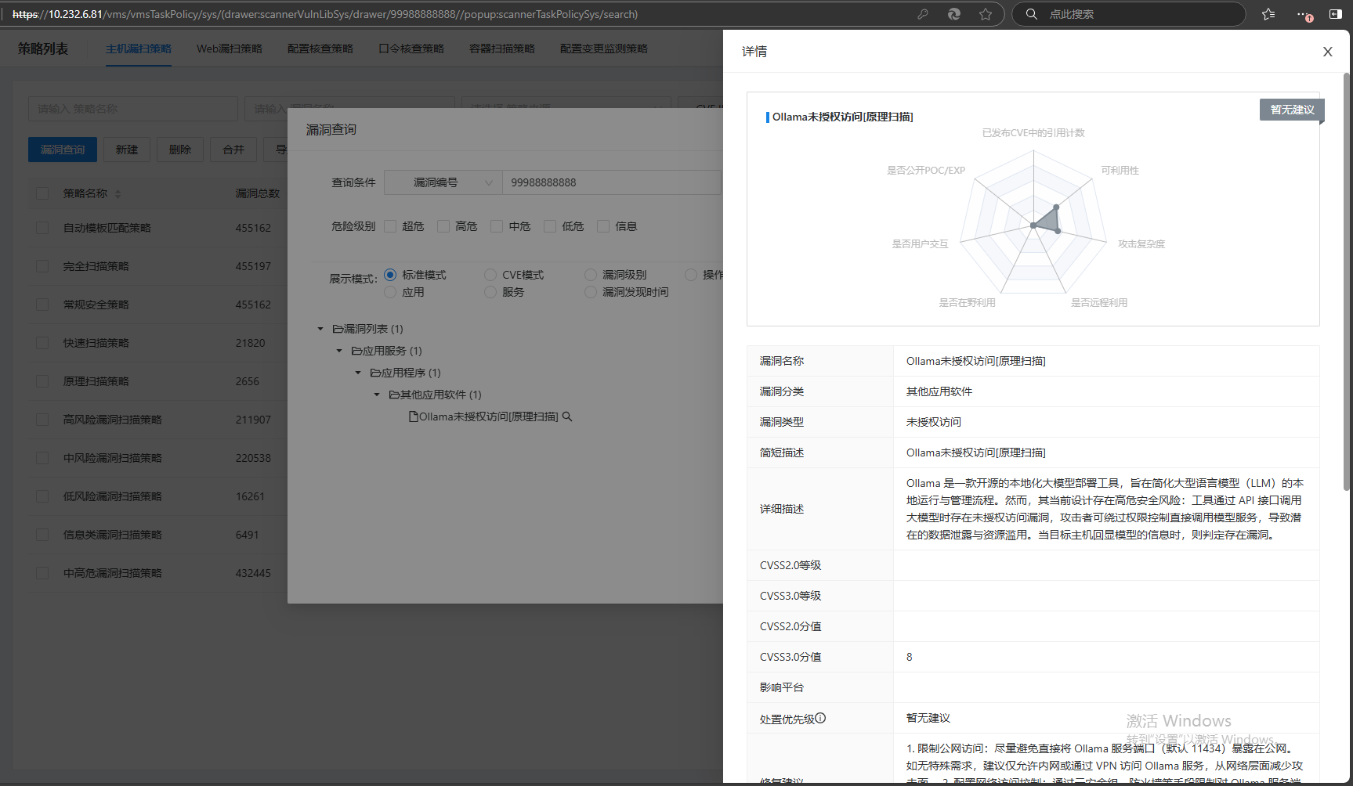Close the 详情 panel with X
1353x786 pixels.
point(1327,52)
